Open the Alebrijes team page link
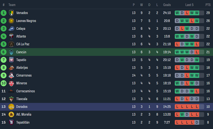Viewport: 213px width, 129px height. point(22,68)
